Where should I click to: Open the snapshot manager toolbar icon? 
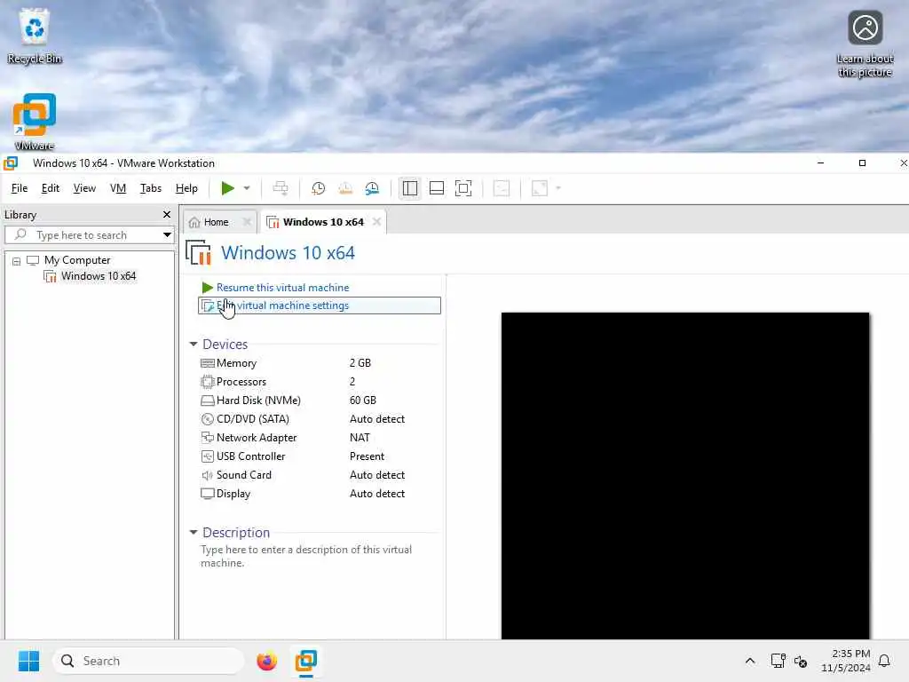point(372,188)
